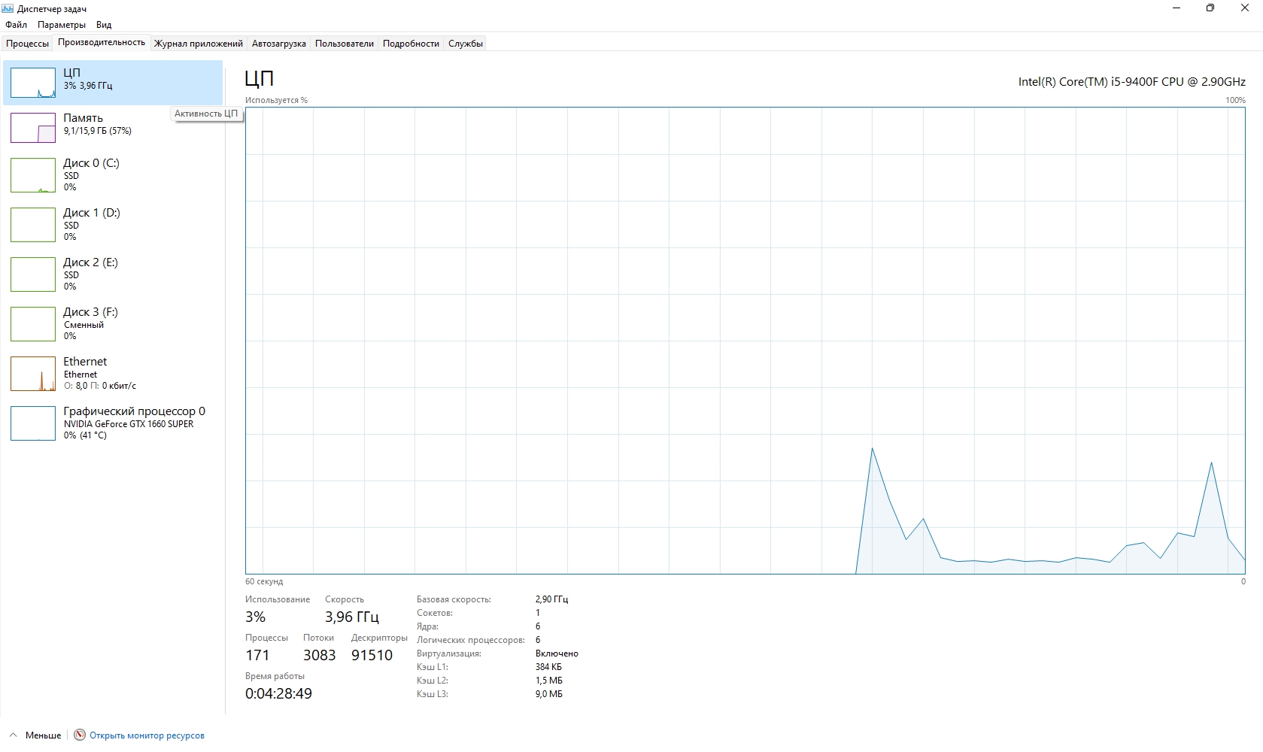Go to the Службы tab

pos(465,44)
